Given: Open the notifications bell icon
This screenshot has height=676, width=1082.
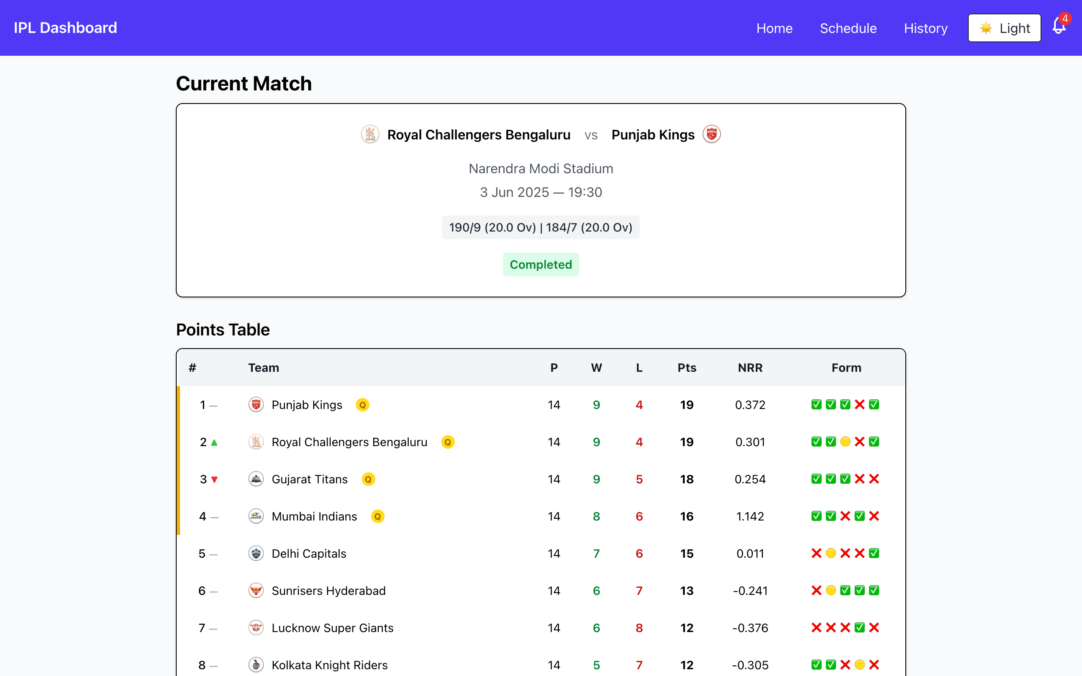Looking at the screenshot, I should [x=1059, y=25].
